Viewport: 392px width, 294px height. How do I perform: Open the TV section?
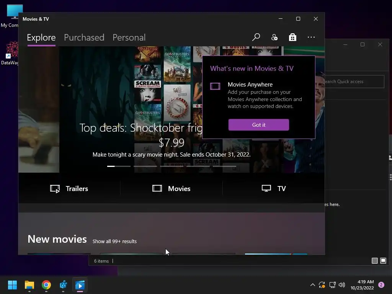274,188
